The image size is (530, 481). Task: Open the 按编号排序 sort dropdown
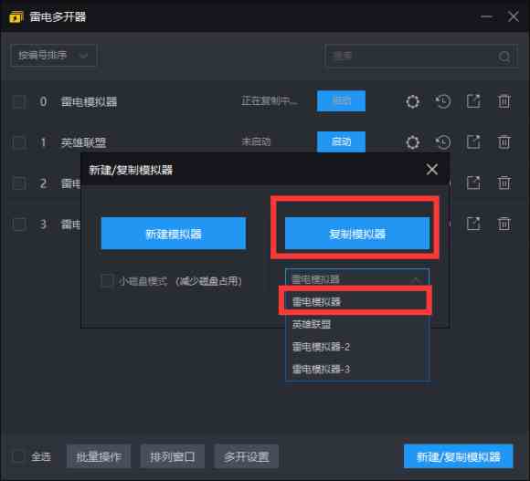[x=54, y=55]
